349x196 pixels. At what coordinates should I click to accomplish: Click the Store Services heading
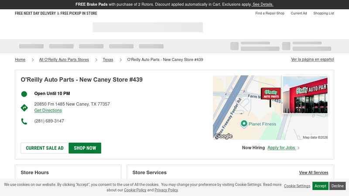149,172
